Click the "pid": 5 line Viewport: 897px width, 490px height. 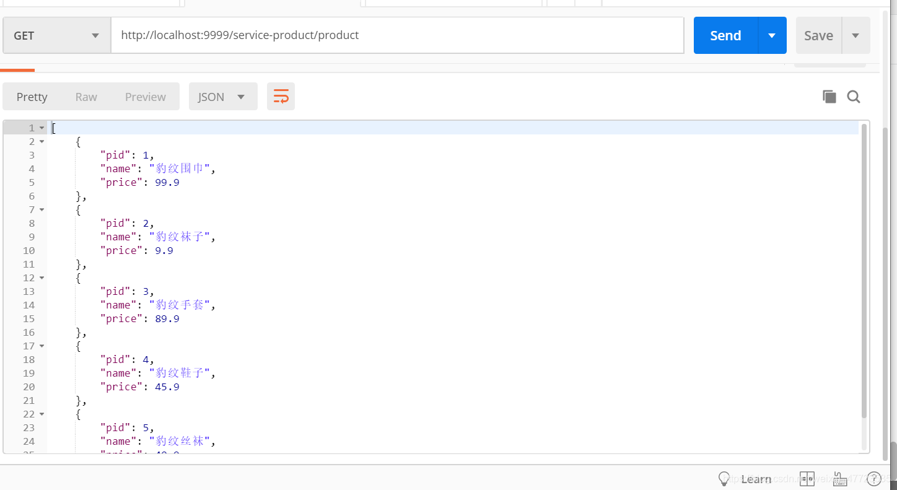tap(127, 427)
